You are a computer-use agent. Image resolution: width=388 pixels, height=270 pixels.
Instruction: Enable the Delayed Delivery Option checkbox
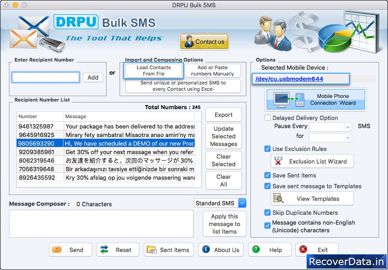point(267,118)
